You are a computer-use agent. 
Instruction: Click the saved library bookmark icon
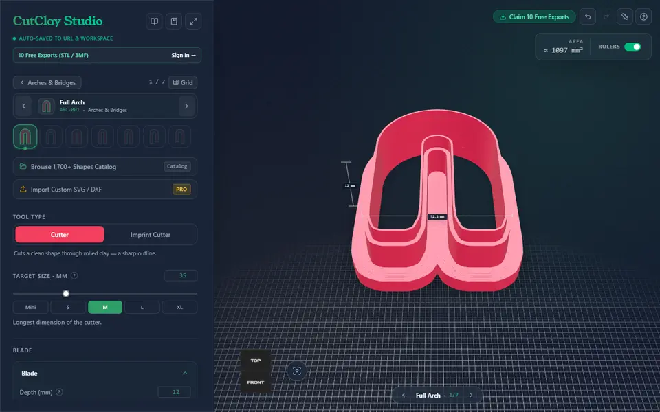tap(174, 21)
